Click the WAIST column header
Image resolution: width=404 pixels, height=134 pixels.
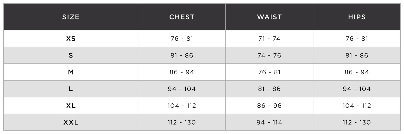[269, 17]
